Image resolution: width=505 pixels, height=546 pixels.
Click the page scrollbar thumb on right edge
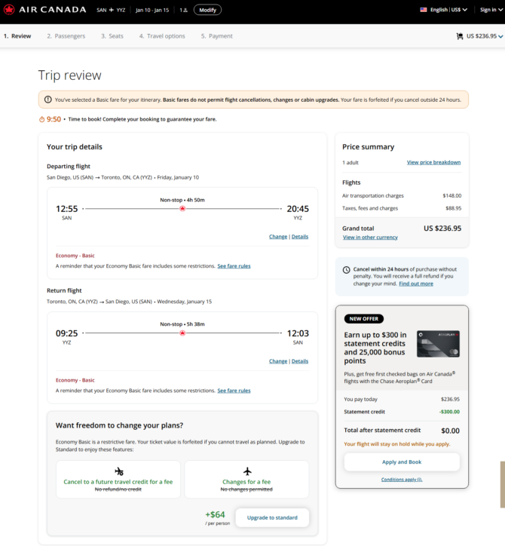(x=503, y=484)
